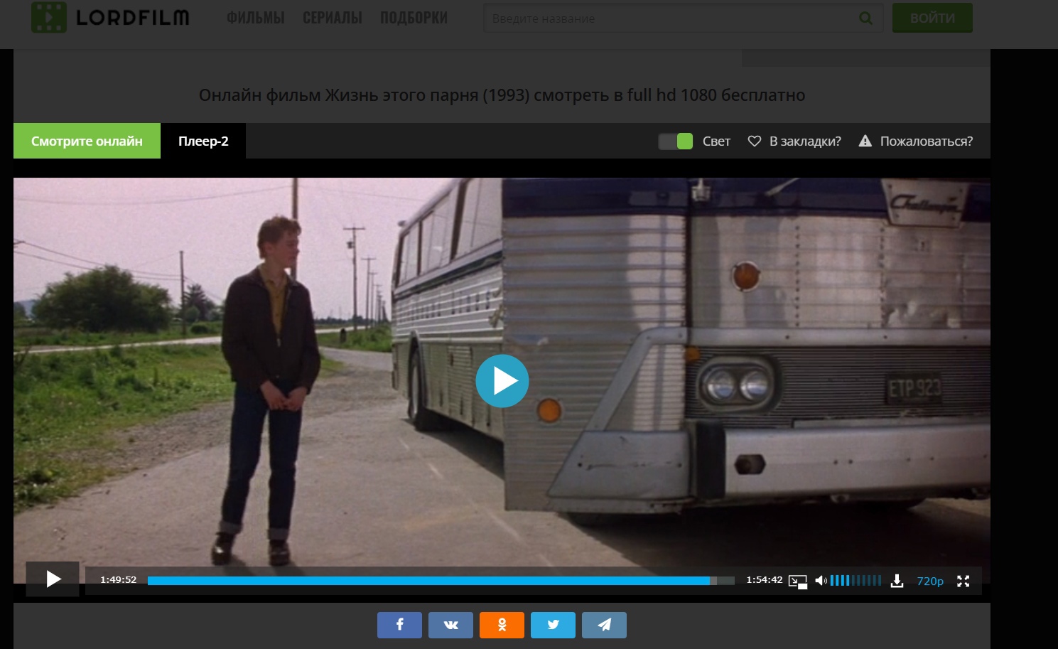Enter fullscreen mode
This screenshot has height=649, width=1058.
tap(963, 581)
